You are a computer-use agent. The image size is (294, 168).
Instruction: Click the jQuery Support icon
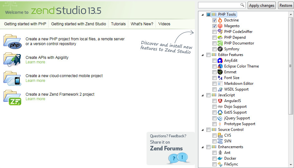tap(220, 118)
